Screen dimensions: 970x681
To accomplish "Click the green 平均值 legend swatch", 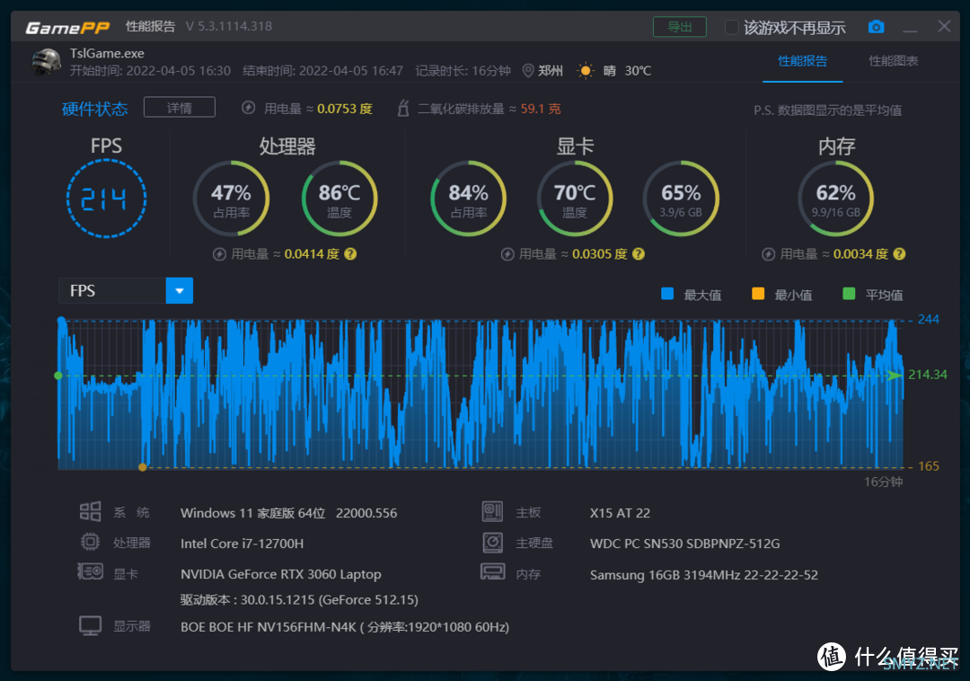I will 849,294.
